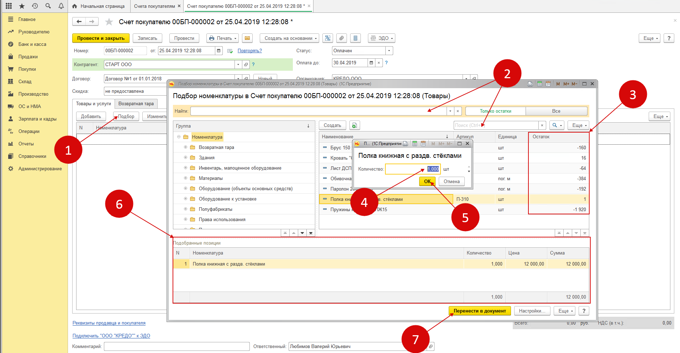Click the Количество input field
The height and width of the screenshot is (353, 680).
point(413,169)
